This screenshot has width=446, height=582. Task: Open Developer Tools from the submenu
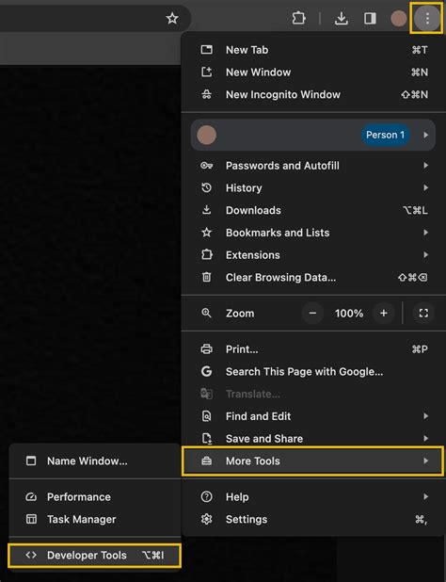(94, 556)
